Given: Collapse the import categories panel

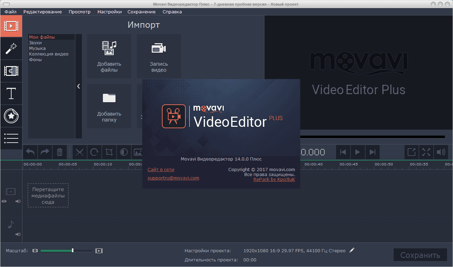Looking at the screenshot, I should coord(79,86).
